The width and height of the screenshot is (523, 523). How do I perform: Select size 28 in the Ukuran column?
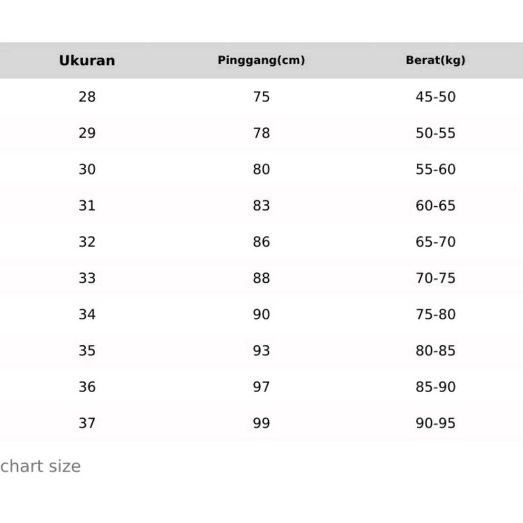click(87, 97)
